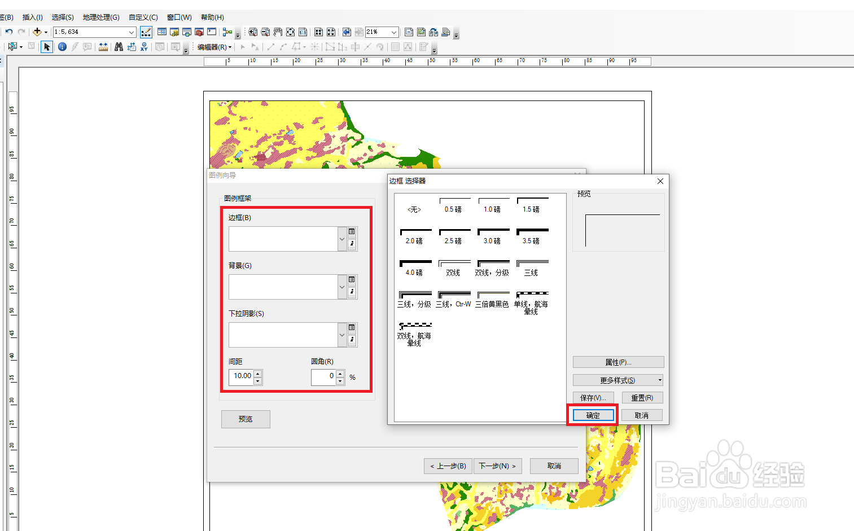
Task: Select the Measure ruler tool
Action: 103,47
